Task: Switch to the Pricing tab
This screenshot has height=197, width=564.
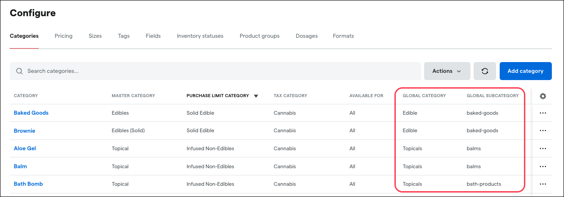Action: (63, 36)
